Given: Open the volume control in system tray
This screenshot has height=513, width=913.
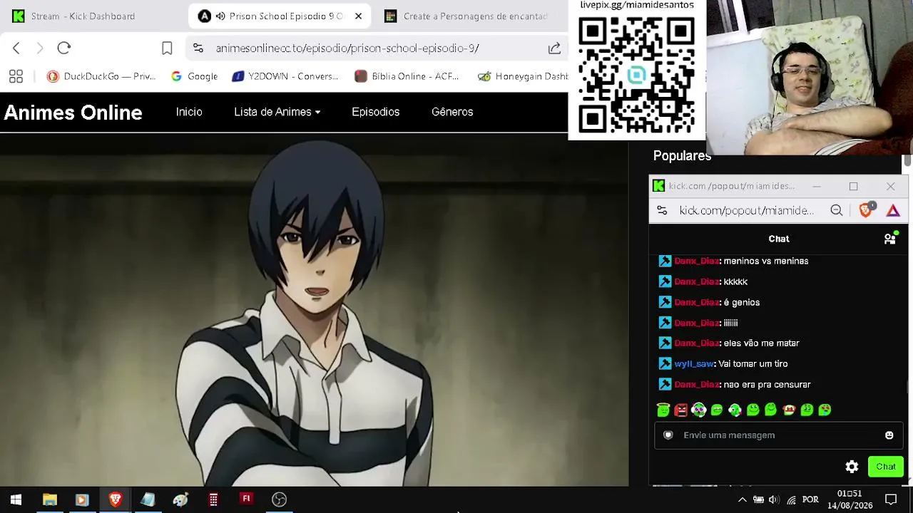Looking at the screenshot, I should click(x=774, y=499).
